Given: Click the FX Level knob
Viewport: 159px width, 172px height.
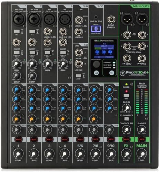Looking at the screenshot, I should pyautogui.click(x=127, y=154).
